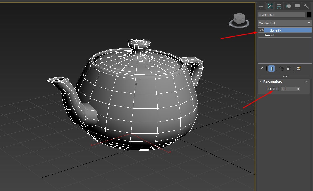Viewport: 313px width, 191px height.
Task: Click the Teapot001 object name field
Action: pos(281,15)
